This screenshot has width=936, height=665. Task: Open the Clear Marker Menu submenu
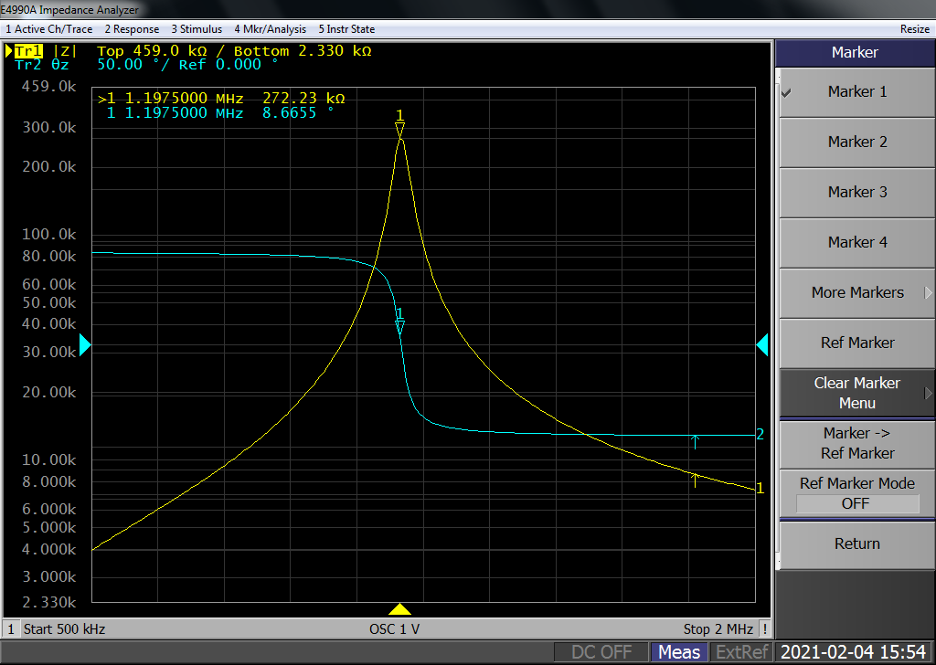click(856, 393)
